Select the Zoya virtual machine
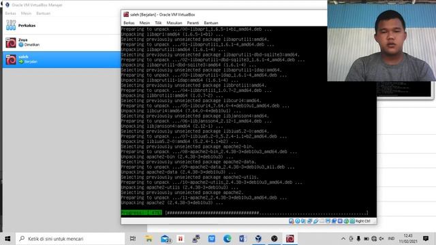The image size is (436, 245). click(61, 42)
